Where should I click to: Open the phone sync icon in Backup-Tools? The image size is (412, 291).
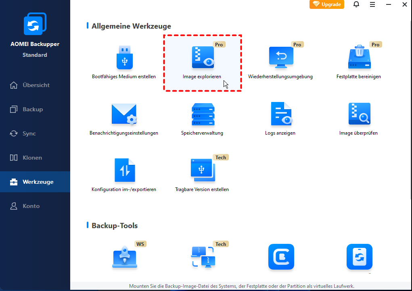click(x=359, y=257)
